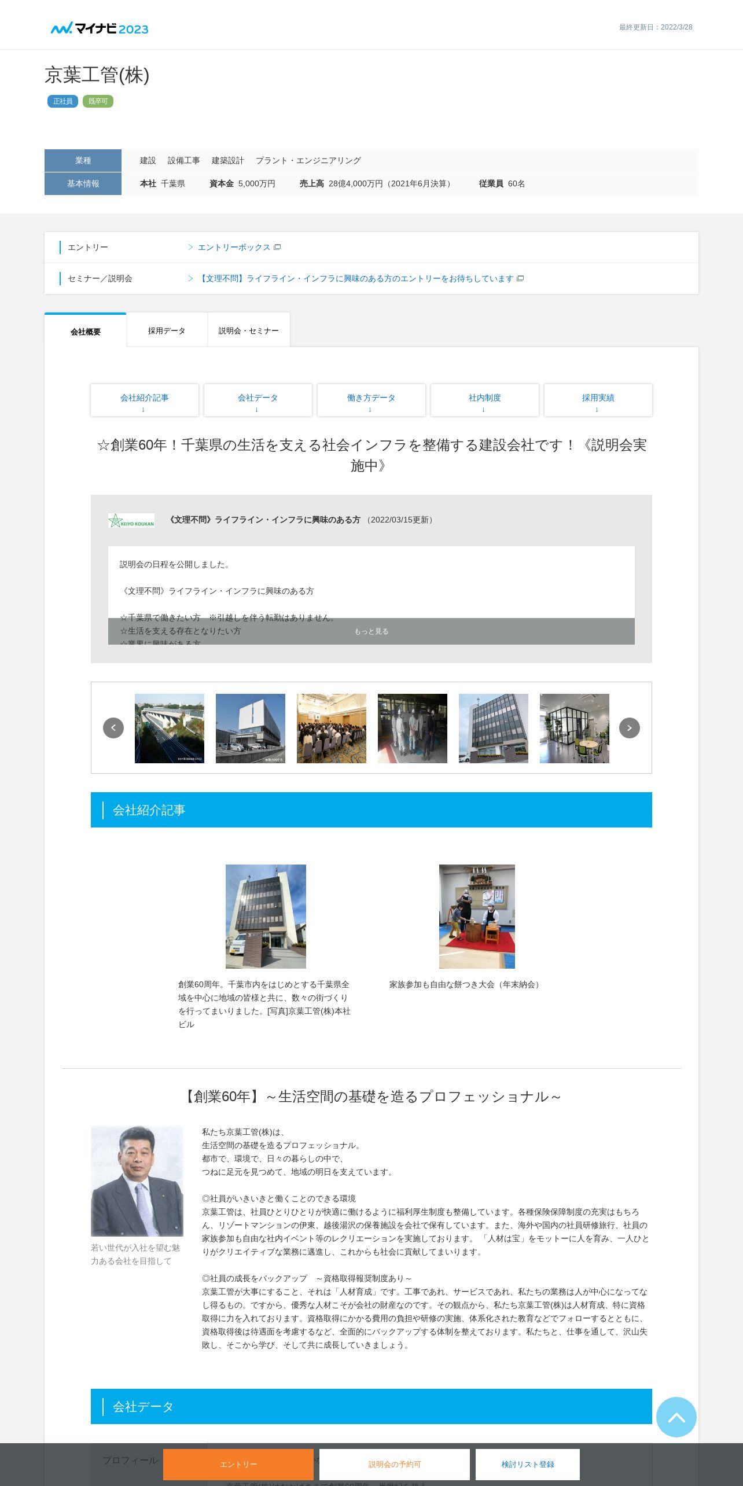Click the 京葉工管(株) company title
The image size is (743, 1486).
pos(97,75)
